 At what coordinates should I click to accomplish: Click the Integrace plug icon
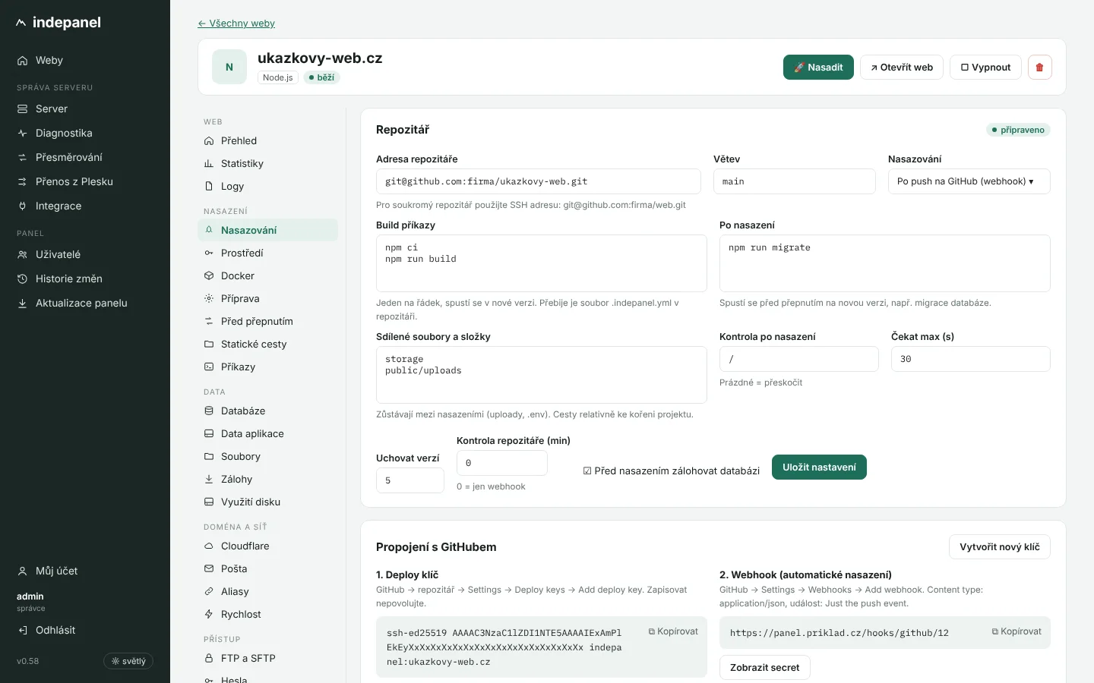point(22,206)
